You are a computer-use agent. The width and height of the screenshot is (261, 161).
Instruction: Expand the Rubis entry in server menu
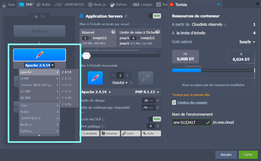pyautogui.click(x=39, y=112)
